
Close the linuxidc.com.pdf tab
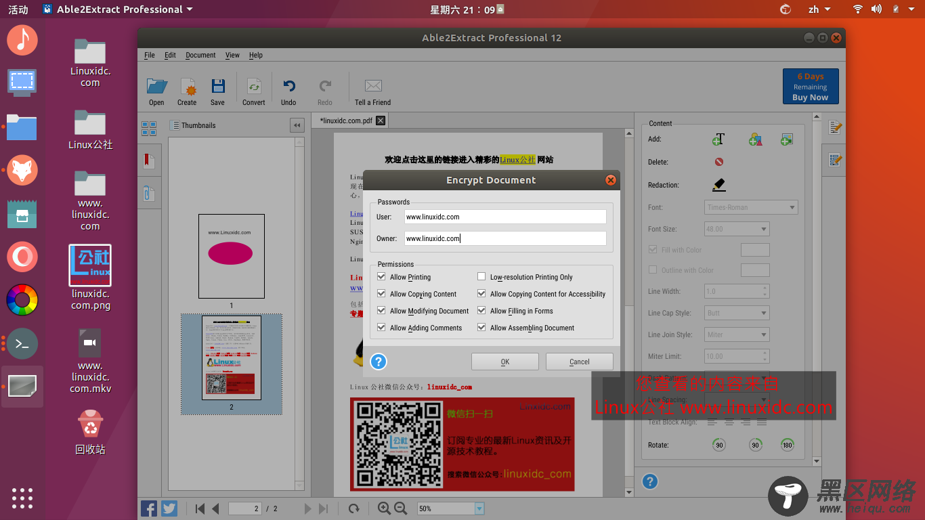381,121
